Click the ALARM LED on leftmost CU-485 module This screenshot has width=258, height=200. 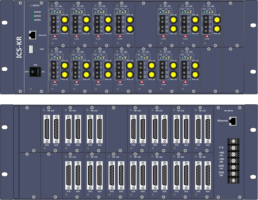click(x=55, y=80)
